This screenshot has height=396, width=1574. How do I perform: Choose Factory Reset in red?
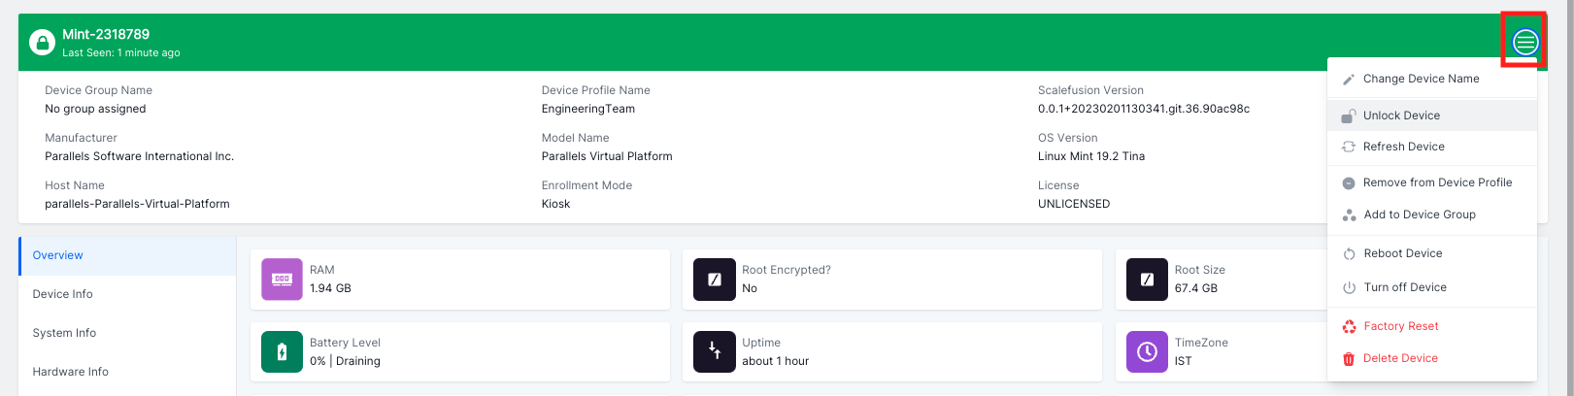tap(1432, 326)
